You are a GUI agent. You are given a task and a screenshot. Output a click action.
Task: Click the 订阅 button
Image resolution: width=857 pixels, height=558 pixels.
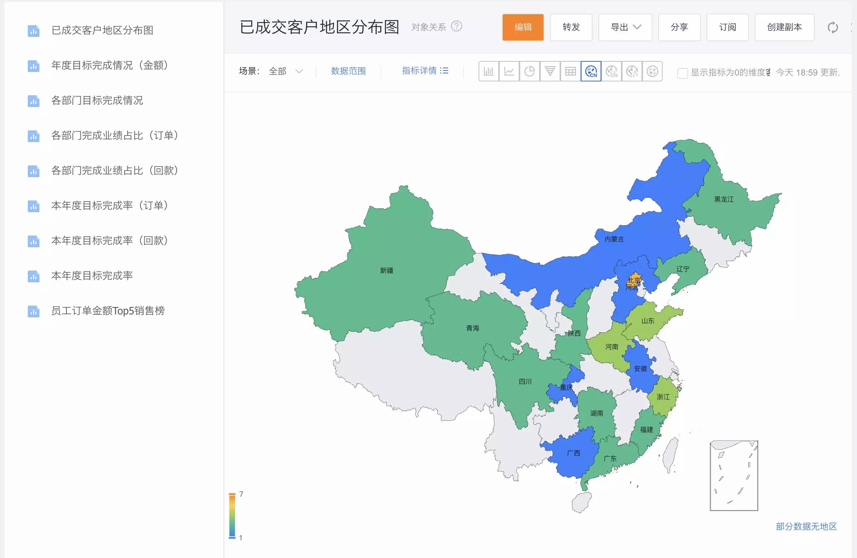(x=728, y=27)
